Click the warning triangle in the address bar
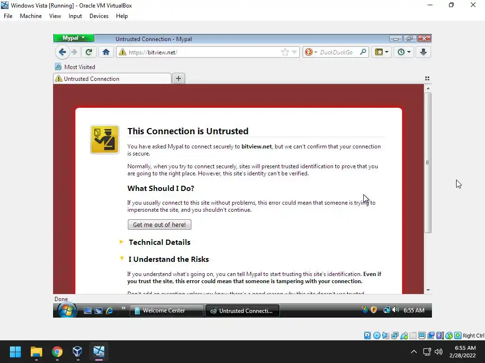The height and width of the screenshot is (363, 485). pos(123,52)
